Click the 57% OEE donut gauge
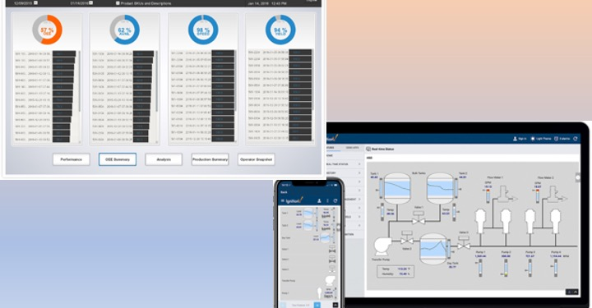The image size is (592, 308). point(47,30)
